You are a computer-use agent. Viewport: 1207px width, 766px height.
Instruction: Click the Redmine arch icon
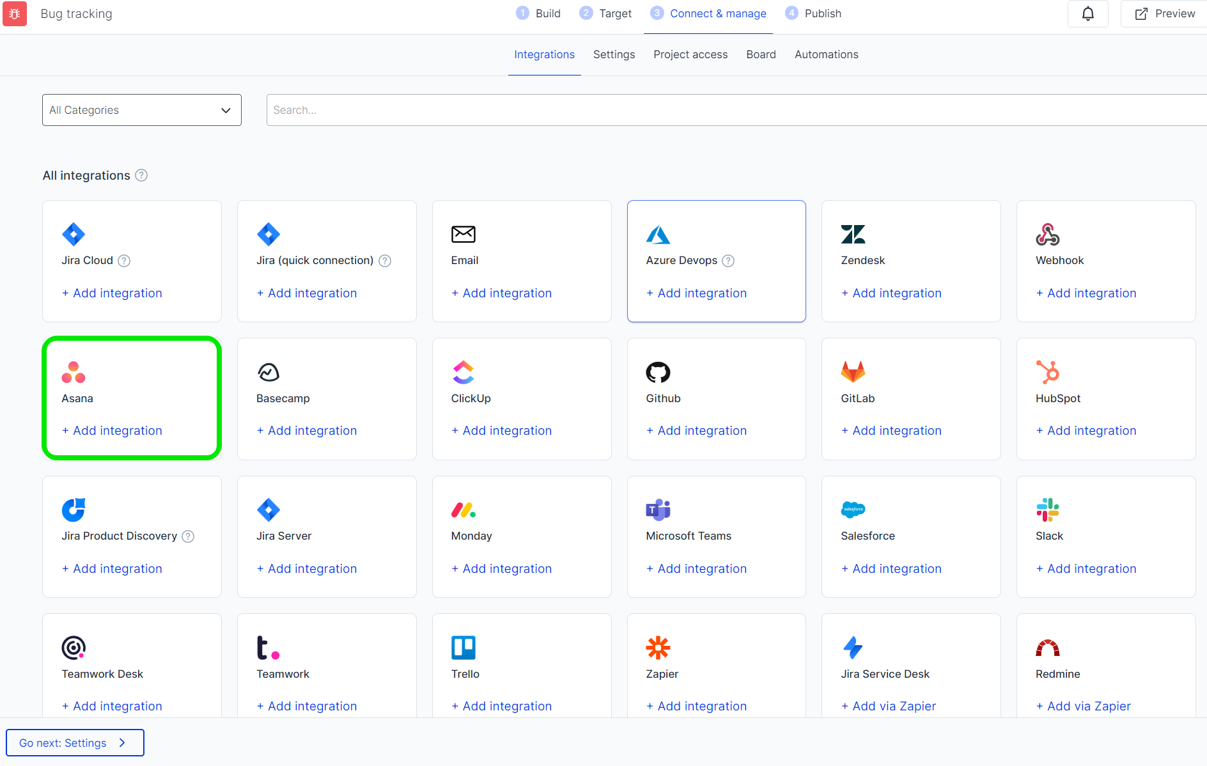pos(1048,648)
